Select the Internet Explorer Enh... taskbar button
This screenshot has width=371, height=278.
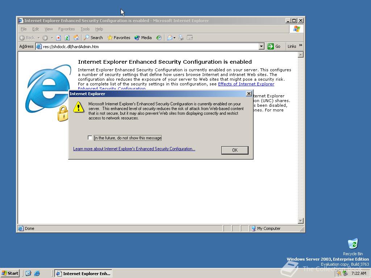(x=84, y=274)
